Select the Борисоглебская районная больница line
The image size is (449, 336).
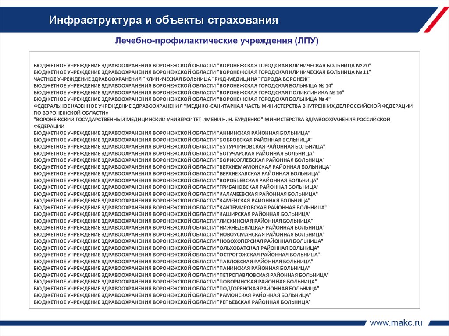point(179,160)
